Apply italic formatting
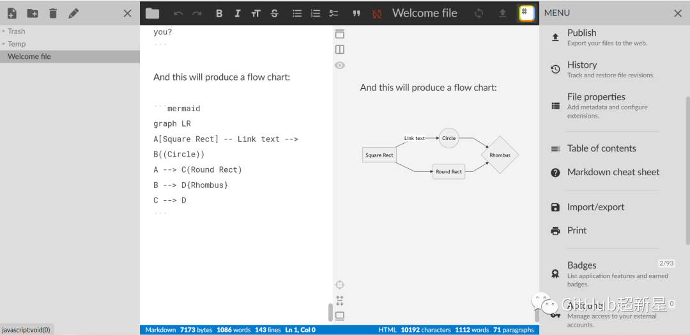The width and height of the screenshot is (690, 335). (x=238, y=13)
